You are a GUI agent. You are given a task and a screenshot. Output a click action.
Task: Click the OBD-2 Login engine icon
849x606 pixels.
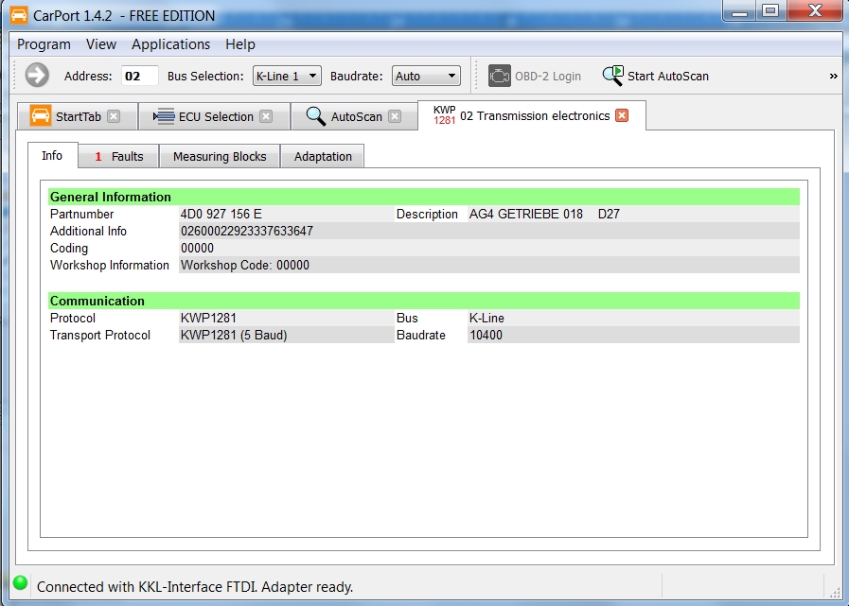500,76
